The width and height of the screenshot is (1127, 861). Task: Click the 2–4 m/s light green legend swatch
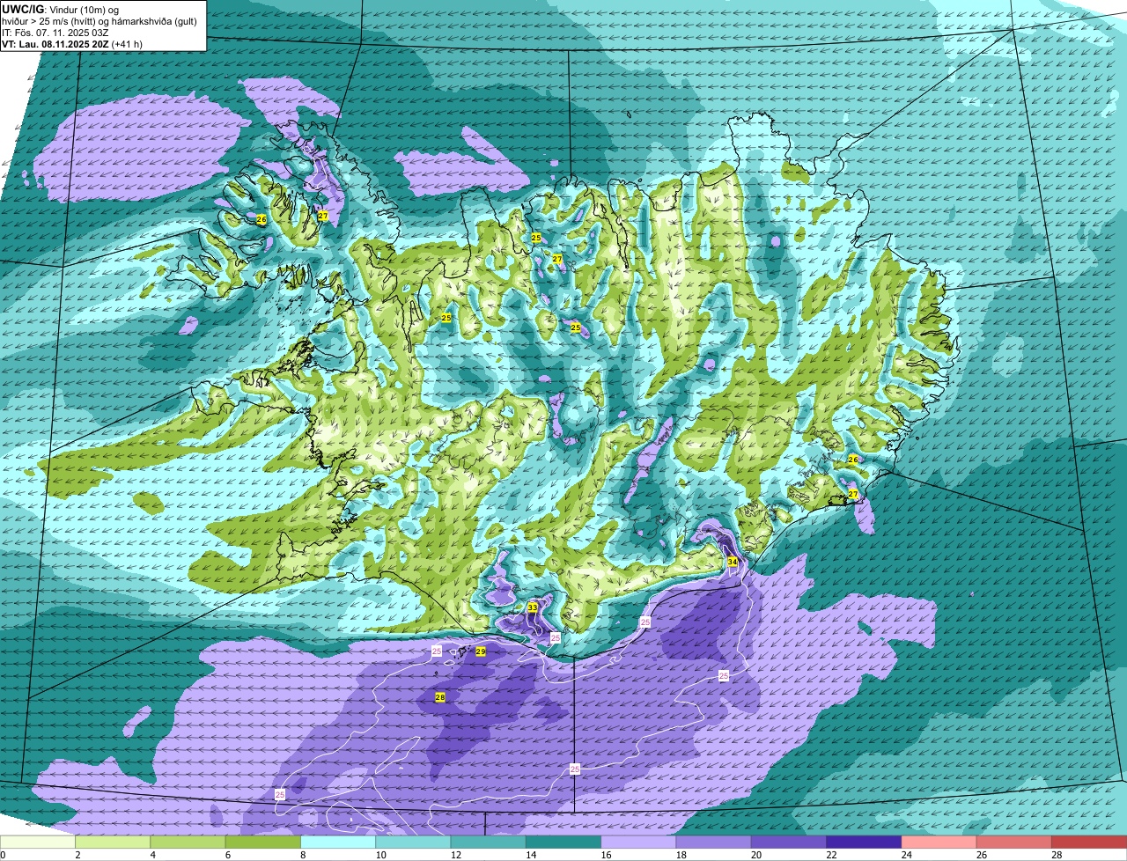pos(113,843)
